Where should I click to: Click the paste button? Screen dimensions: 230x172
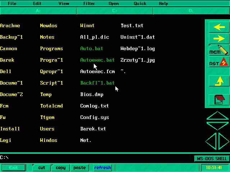coord(79,168)
